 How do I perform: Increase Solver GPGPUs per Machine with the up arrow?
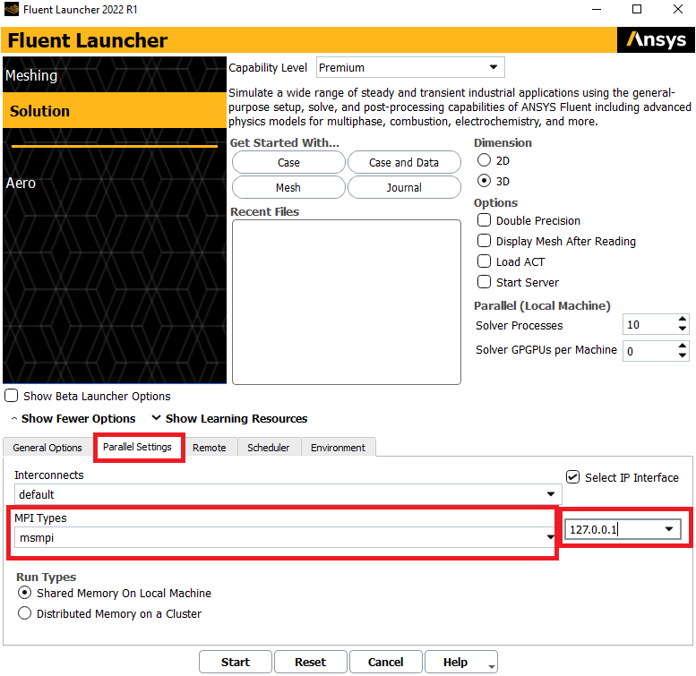pyautogui.click(x=683, y=346)
